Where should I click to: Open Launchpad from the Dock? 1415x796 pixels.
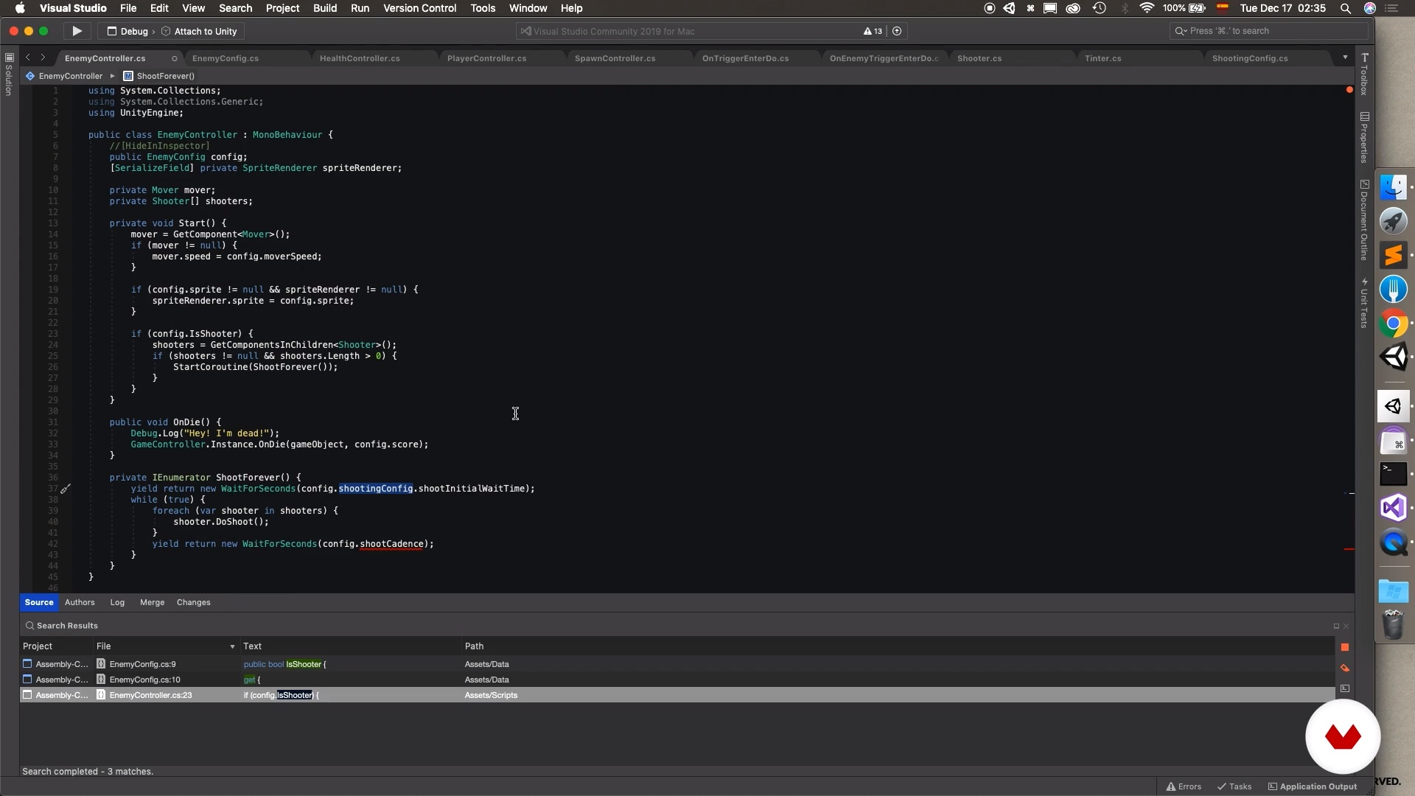point(1393,221)
